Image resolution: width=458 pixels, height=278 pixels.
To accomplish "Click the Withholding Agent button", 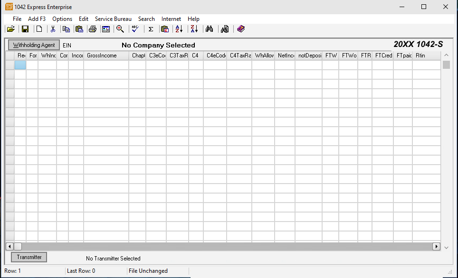I will pos(34,45).
